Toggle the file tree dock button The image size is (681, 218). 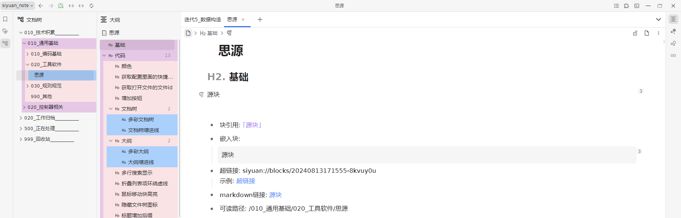(x=5, y=43)
